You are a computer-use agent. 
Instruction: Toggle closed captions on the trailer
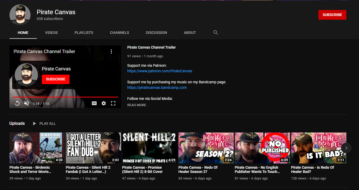[94, 104]
